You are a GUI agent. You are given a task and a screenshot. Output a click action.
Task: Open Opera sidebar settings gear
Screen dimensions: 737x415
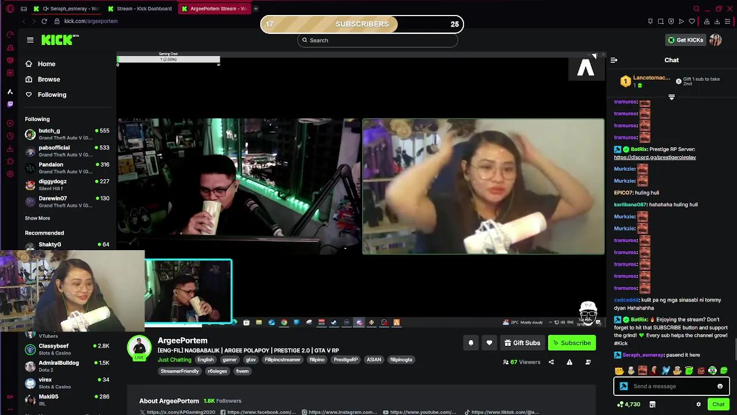[10, 174]
